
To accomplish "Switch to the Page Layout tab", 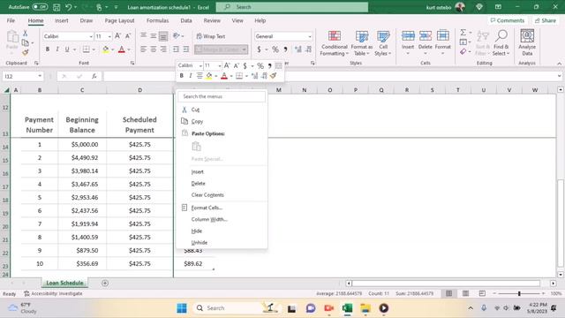I will 119,20.
